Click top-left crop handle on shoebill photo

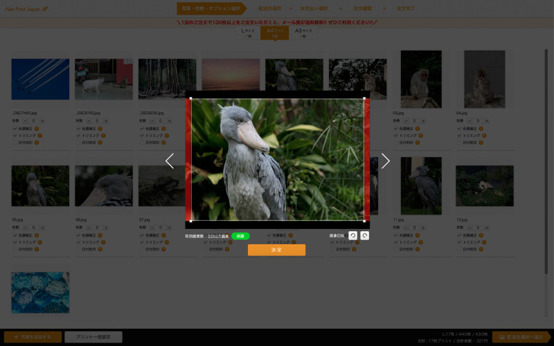pyautogui.click(x=191, y=98)
